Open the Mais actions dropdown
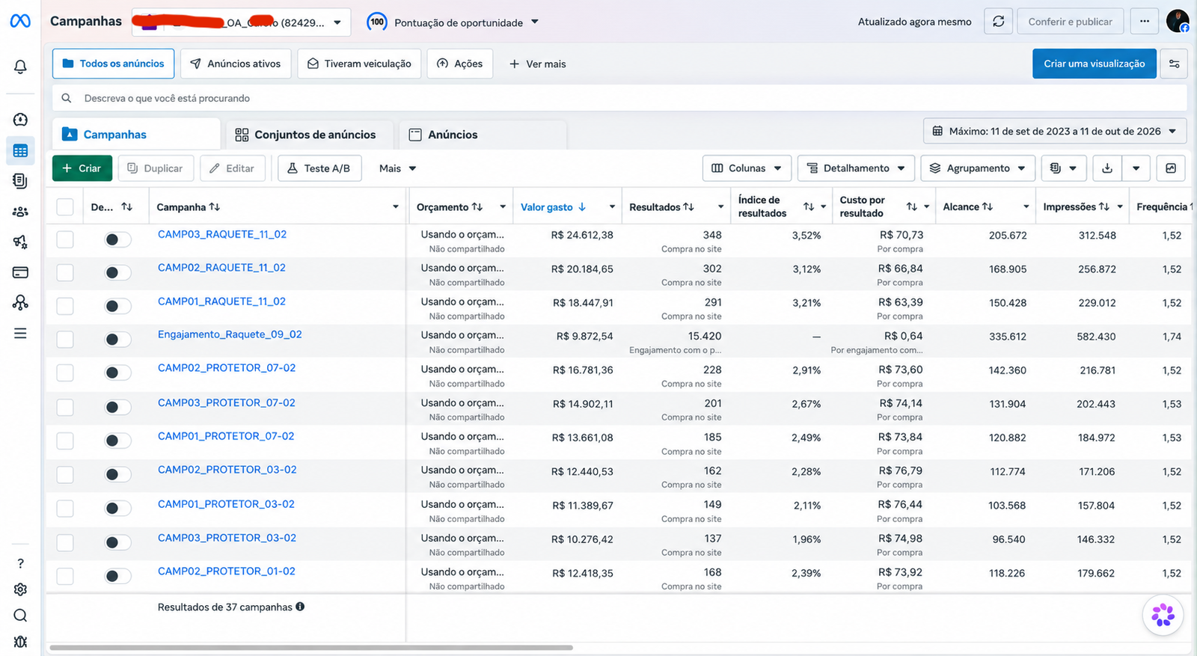The height and width of the screenshot is (656, 1197). point(397,168)
